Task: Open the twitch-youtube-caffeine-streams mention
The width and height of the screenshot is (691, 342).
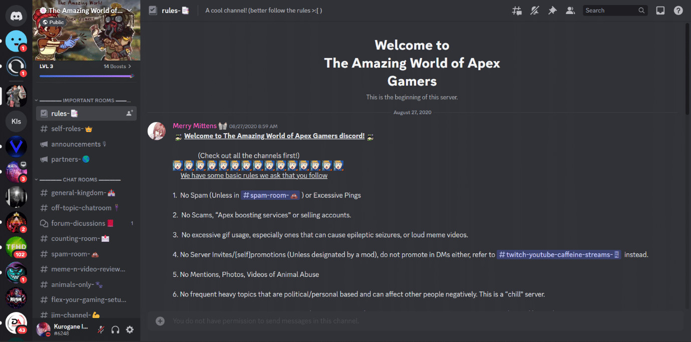Action: 559,254
